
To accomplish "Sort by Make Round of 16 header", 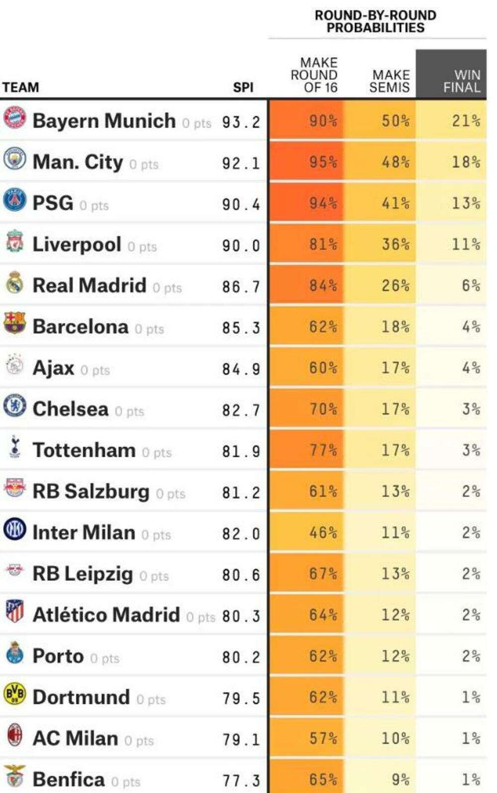I will [x=315, y=76].
